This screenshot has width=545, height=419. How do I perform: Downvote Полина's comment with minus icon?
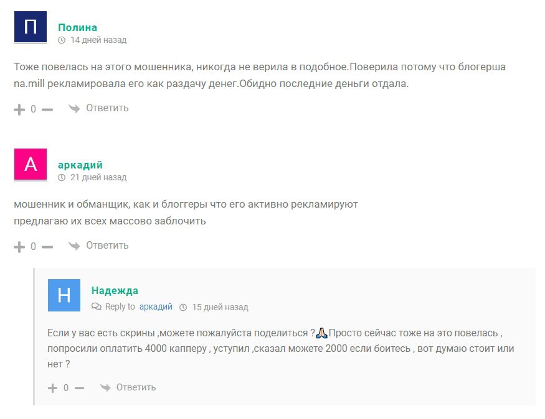click(47, 109)
